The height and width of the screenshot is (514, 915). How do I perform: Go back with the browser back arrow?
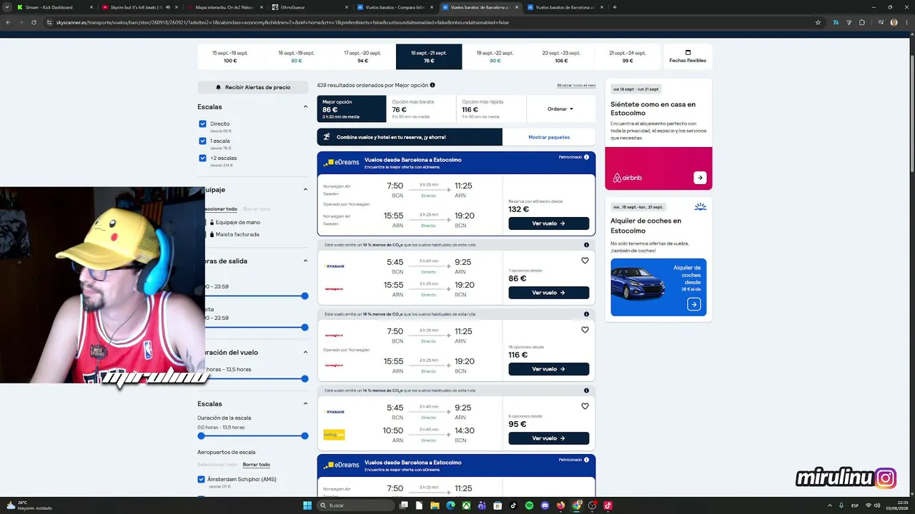tap(8, 22)
